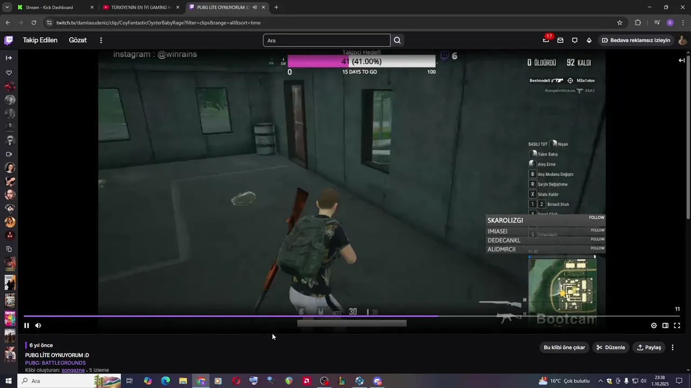Open the songazne clip creator link
This screenshot has height=388, width=691.
click(x=73, y=370)
